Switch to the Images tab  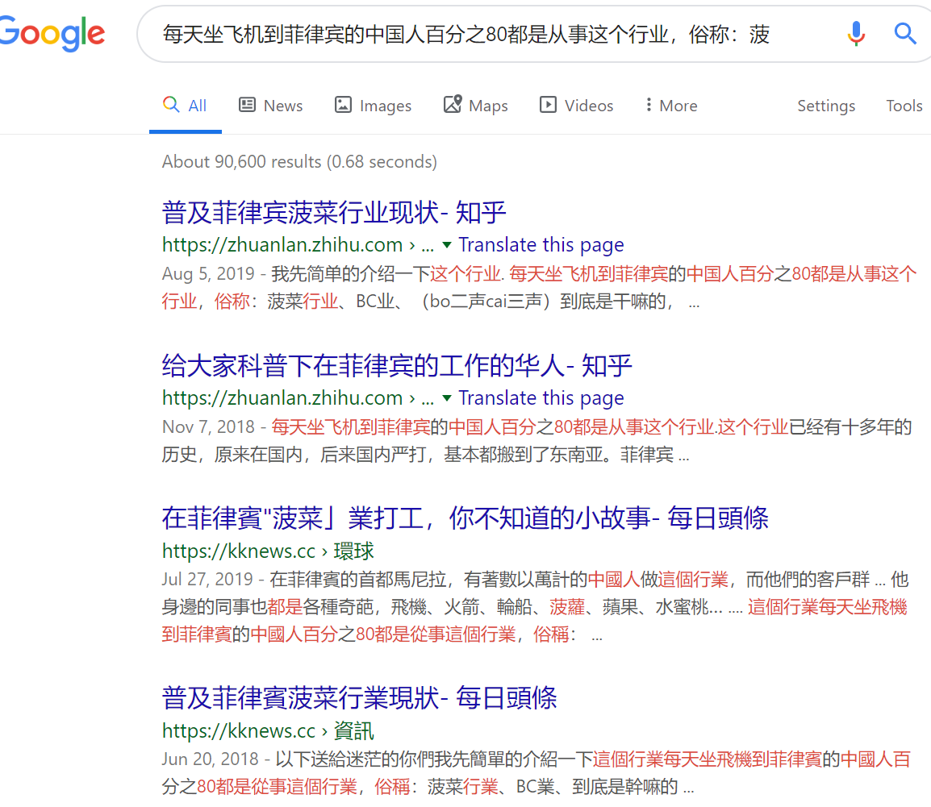pos(373,106)
